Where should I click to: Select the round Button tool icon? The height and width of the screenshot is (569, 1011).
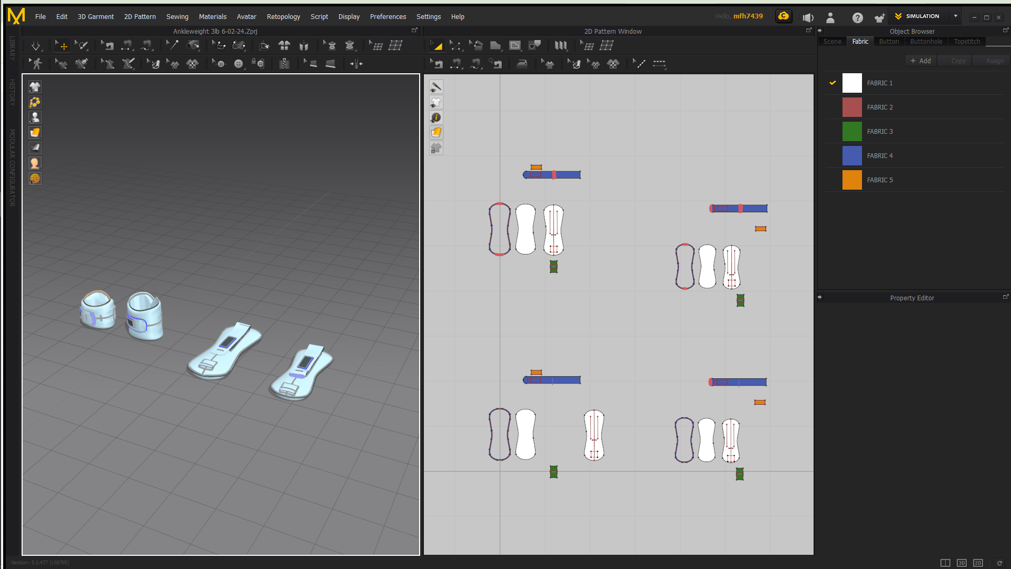click(x=239, y=64)
